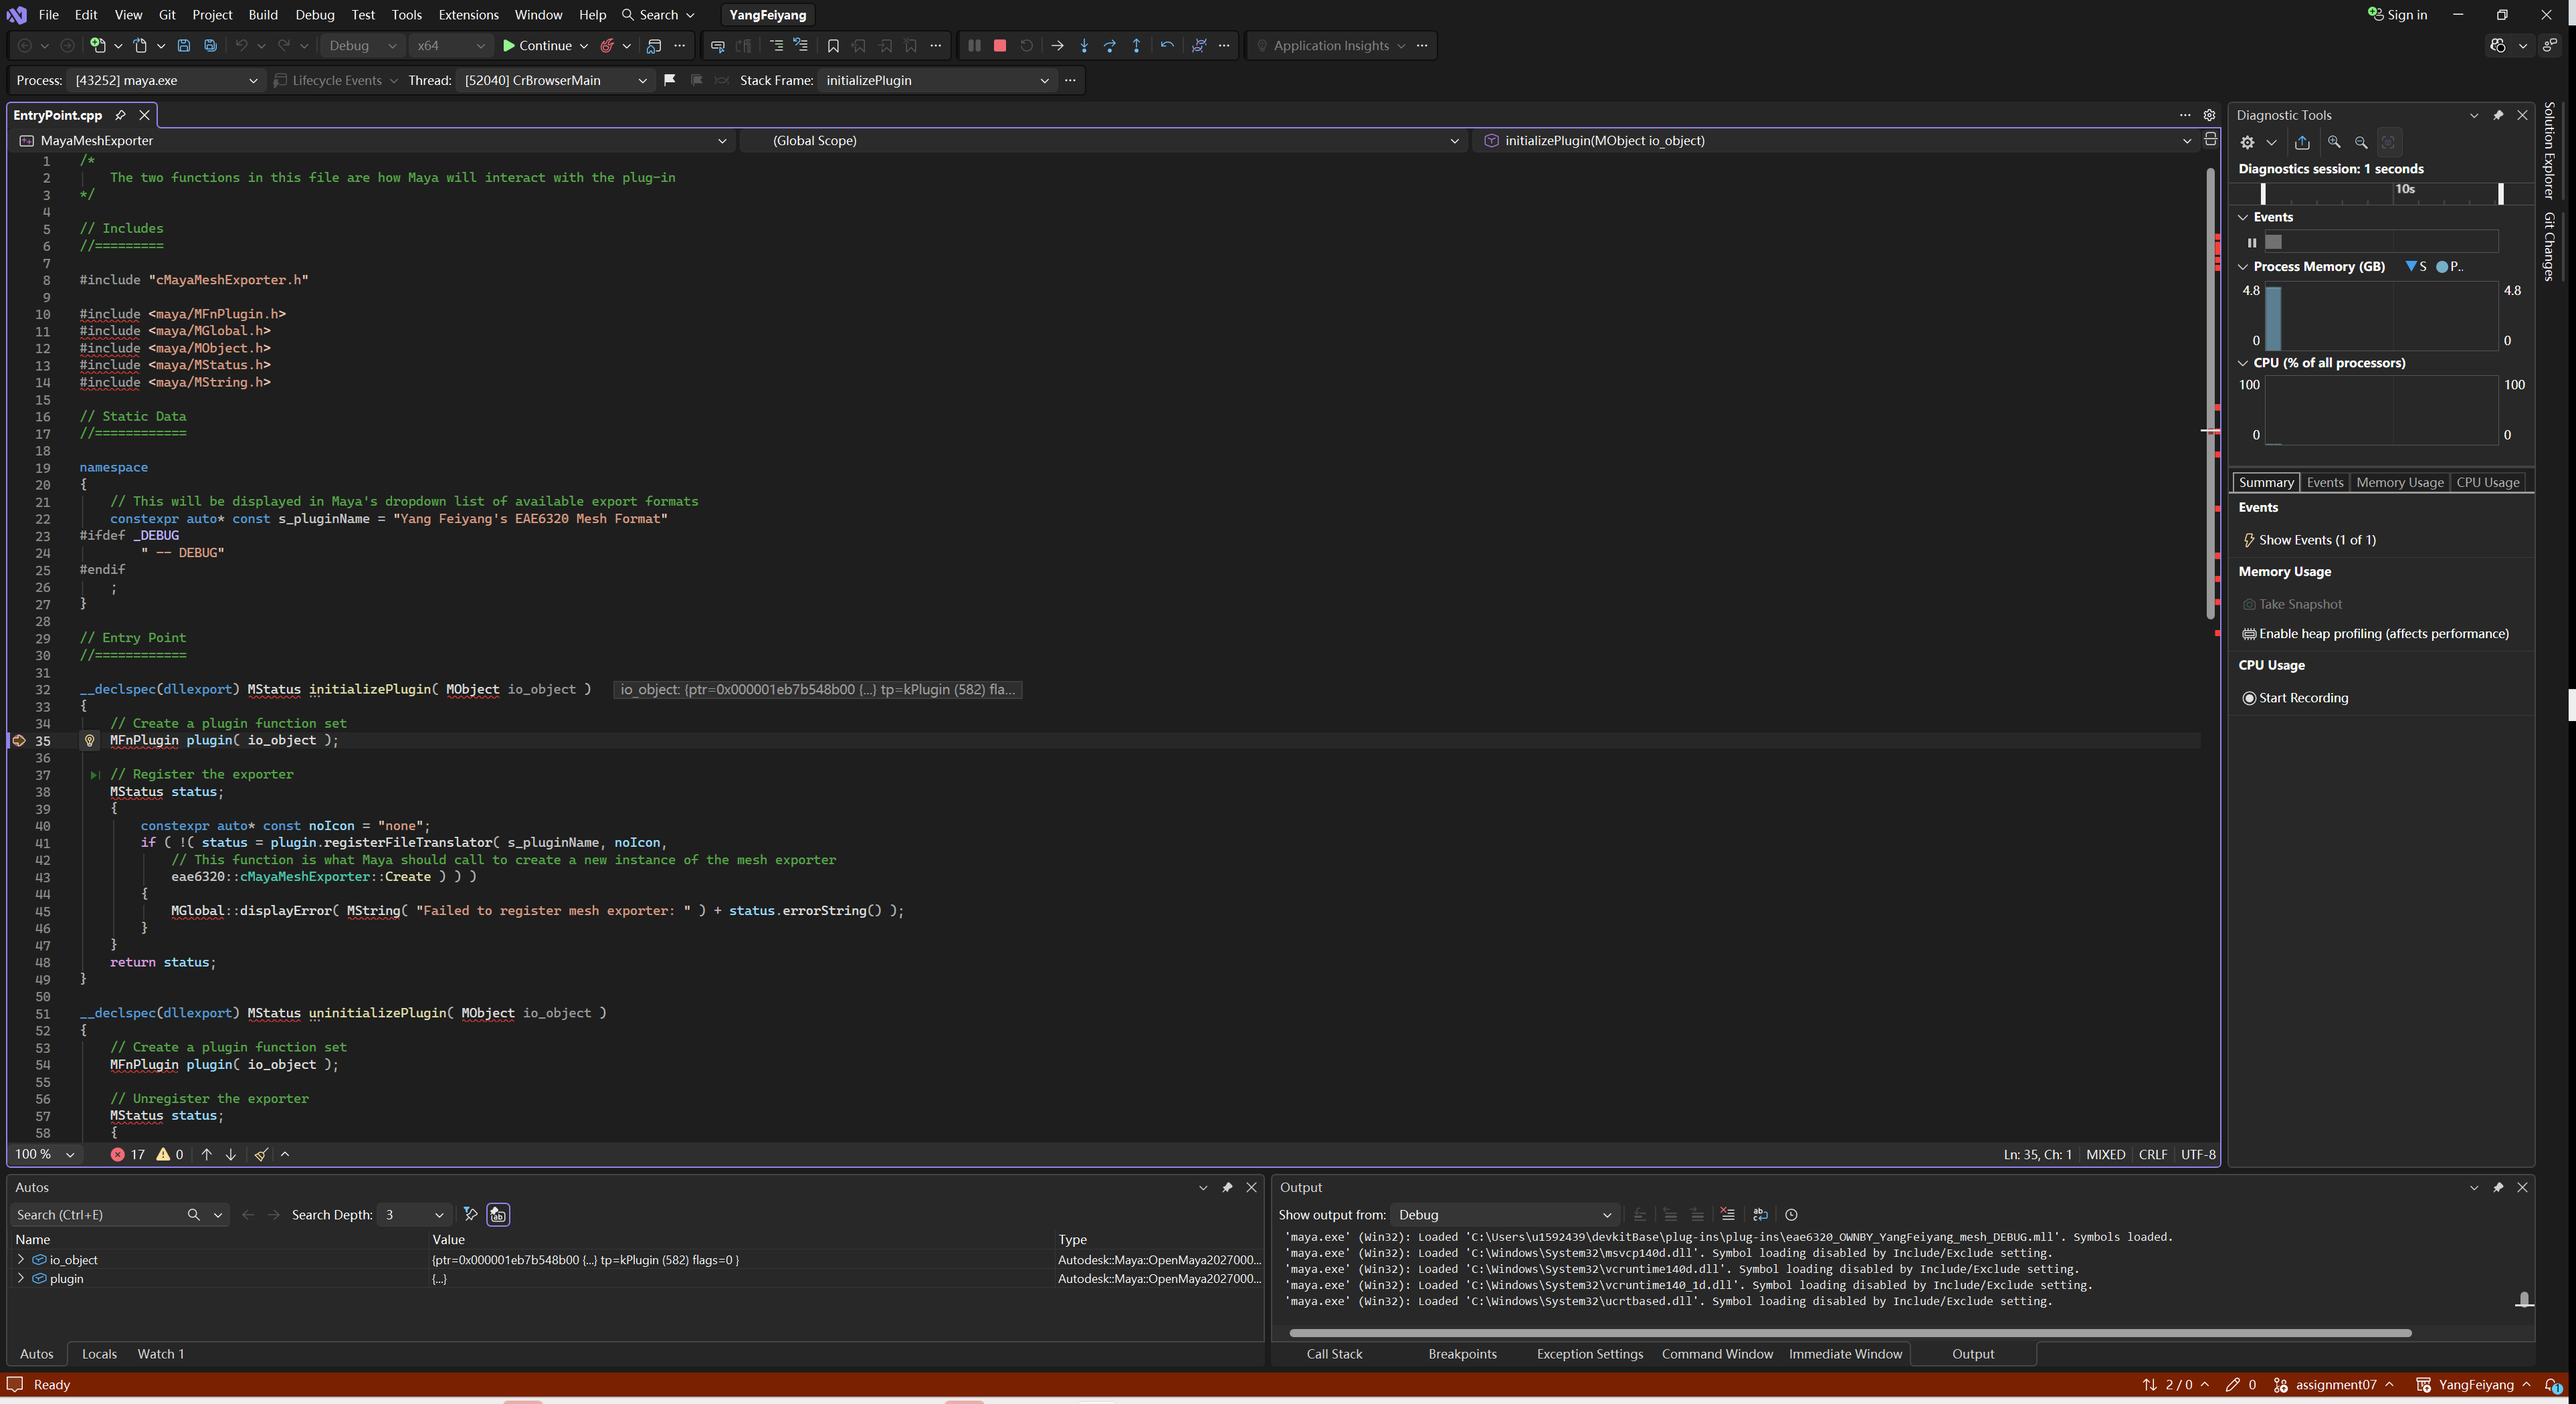Click the split editor icon above the scrollbar

2210,140
